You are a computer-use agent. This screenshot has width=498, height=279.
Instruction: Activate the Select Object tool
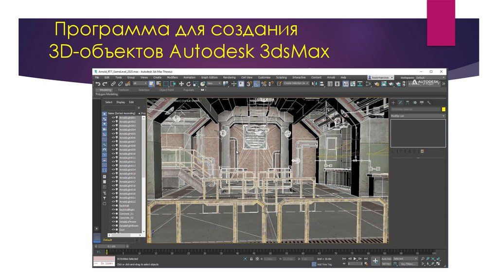tap(152, 84)
